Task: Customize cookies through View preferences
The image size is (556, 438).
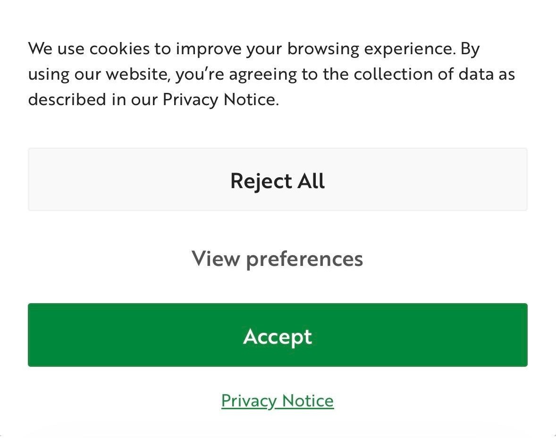Action: (x=278, y=258)
